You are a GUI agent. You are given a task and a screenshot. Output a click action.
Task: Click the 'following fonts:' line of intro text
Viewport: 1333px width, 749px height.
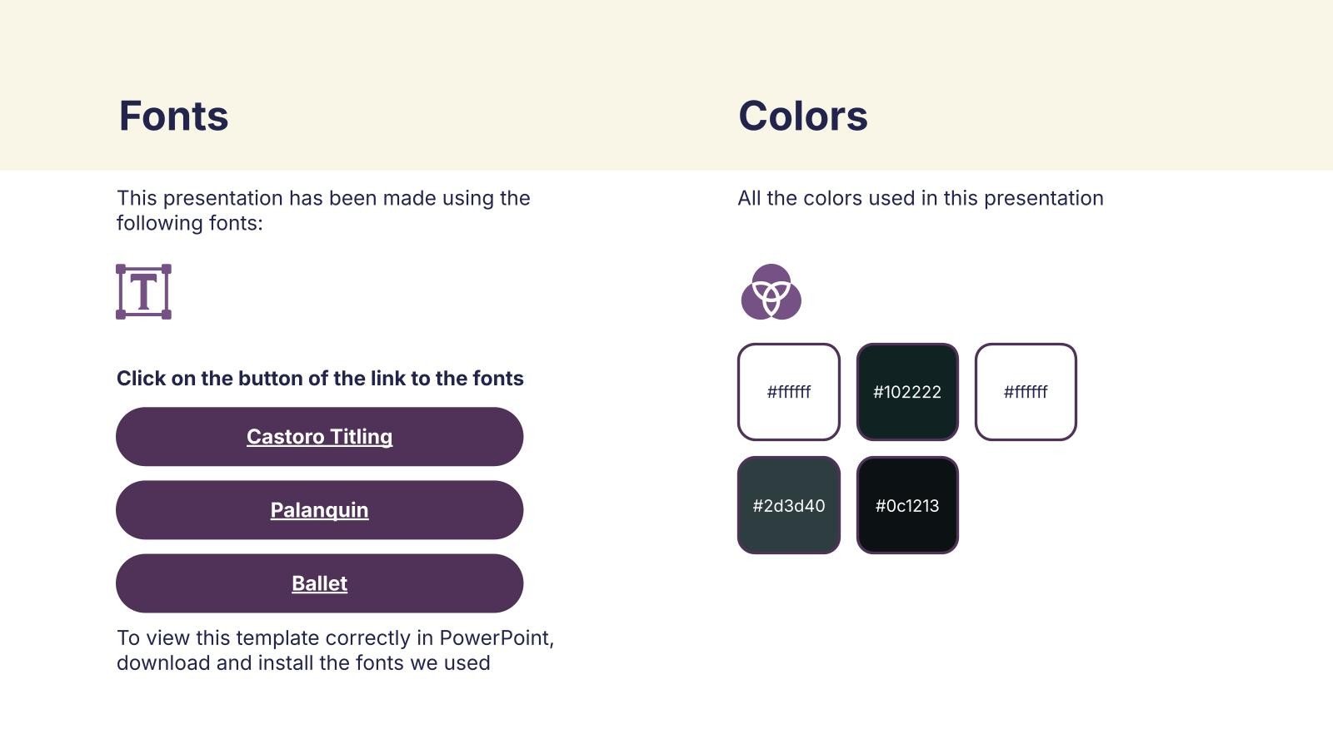pos(189,223)
